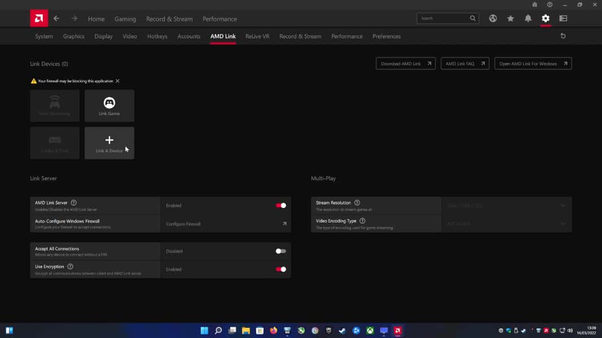Click the Link Devices (0) heading
The height and width of the screenshot is (338, 602).
tap(49, 64)
